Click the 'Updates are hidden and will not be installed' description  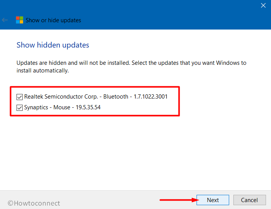coord(131,67)
